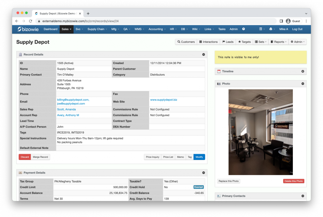This screenshot has height=217, width=323.
Task: Open the Reports dropdown
Action: [278, 42]
